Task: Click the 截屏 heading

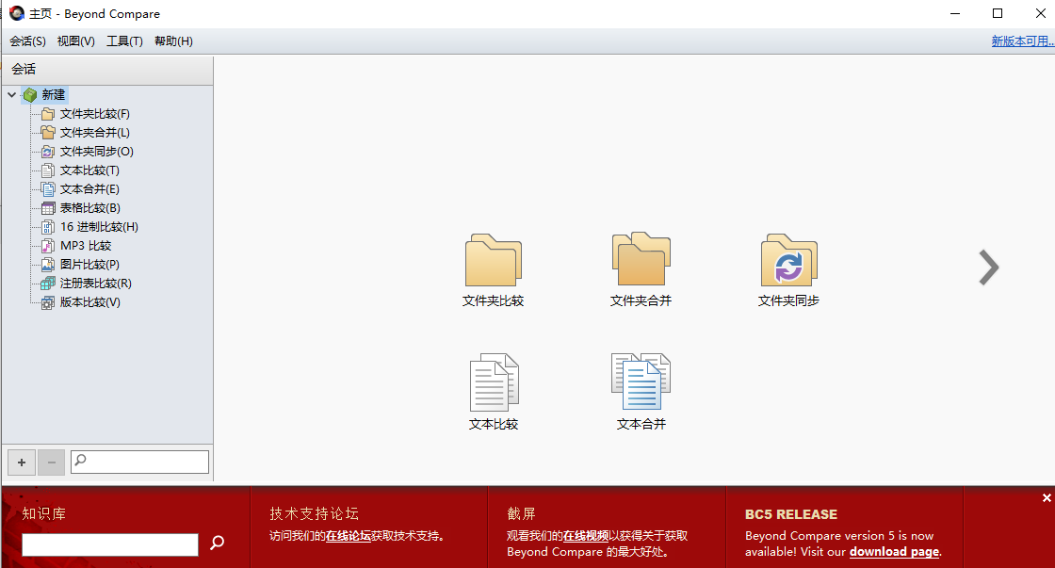Action: pyautogui.click(x=522, y=514)
